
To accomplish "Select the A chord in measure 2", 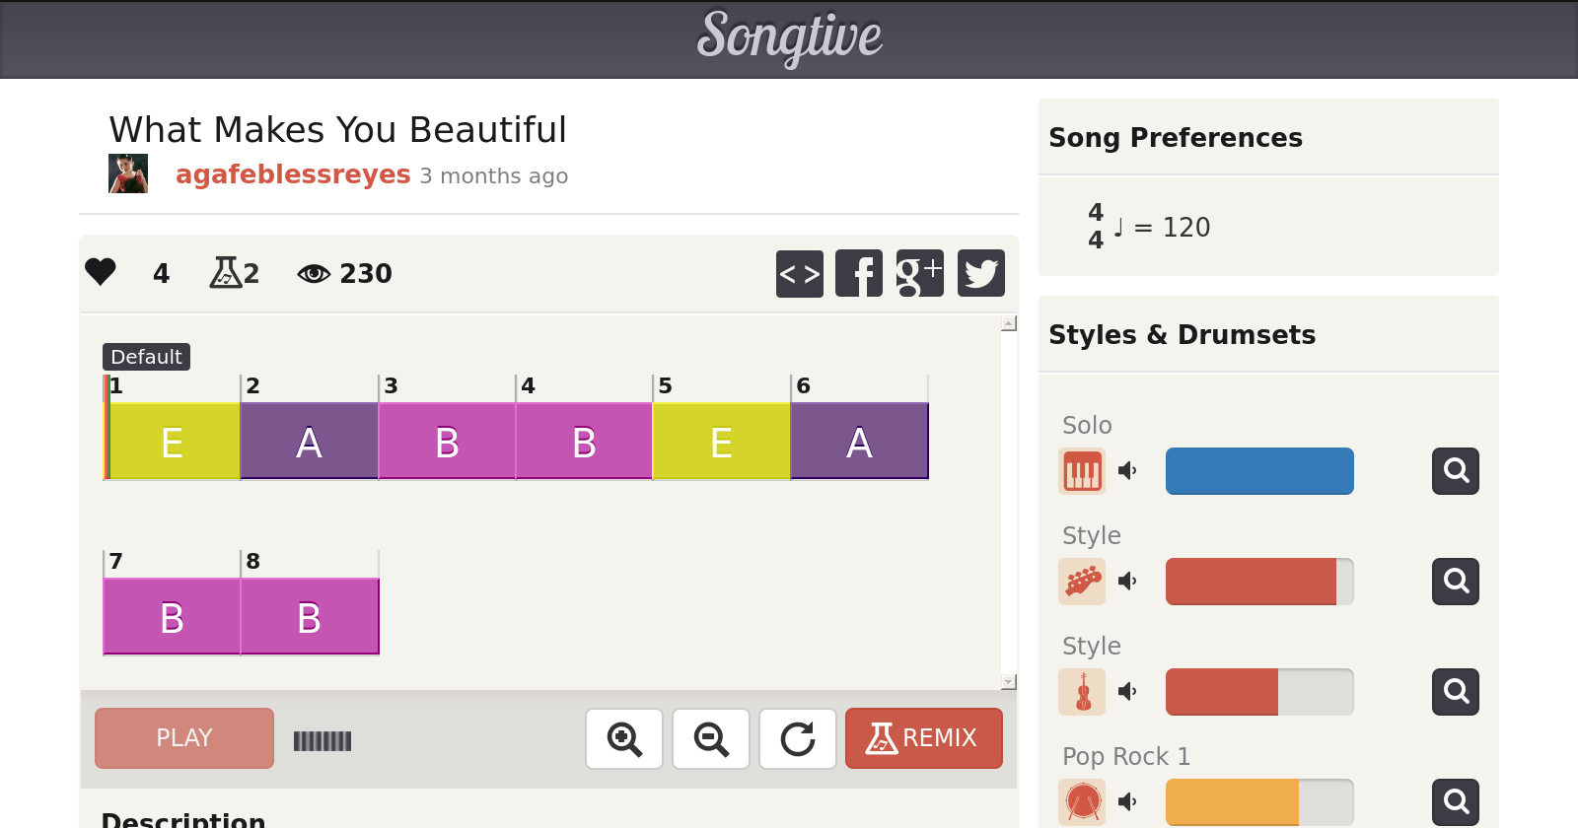I will (309, 442).
